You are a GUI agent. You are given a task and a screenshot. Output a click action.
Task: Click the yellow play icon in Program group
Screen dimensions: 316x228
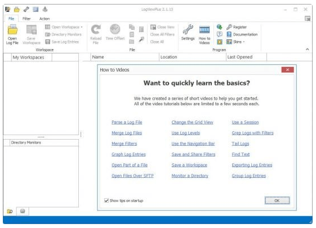point(220,42)
